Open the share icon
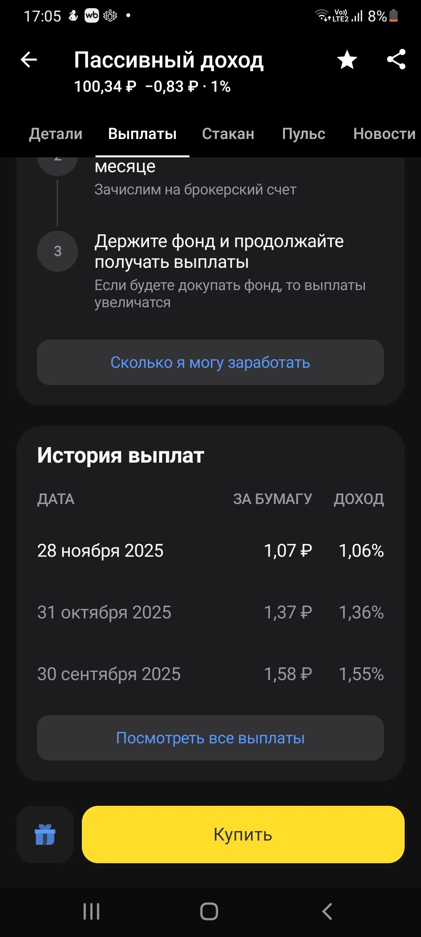The height and width of the screenshot is (937, 421). pyautogui.click(x=396, y=59)
